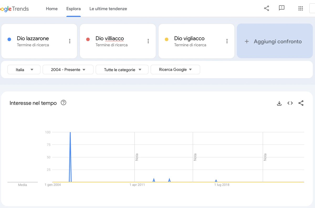The image size is (315, 208).
Task: Click the Interesse nel tempo heading
Action: [x=33, y=103]
